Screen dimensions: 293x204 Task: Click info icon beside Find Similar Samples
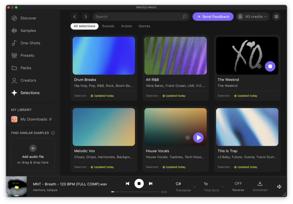click(x=53, y=133)
